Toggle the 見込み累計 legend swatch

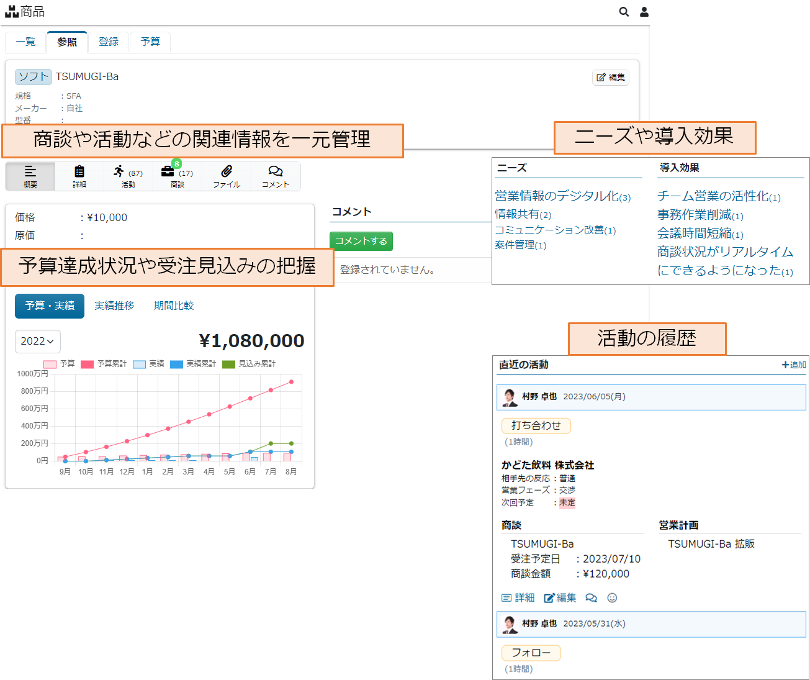click(228, 364)
